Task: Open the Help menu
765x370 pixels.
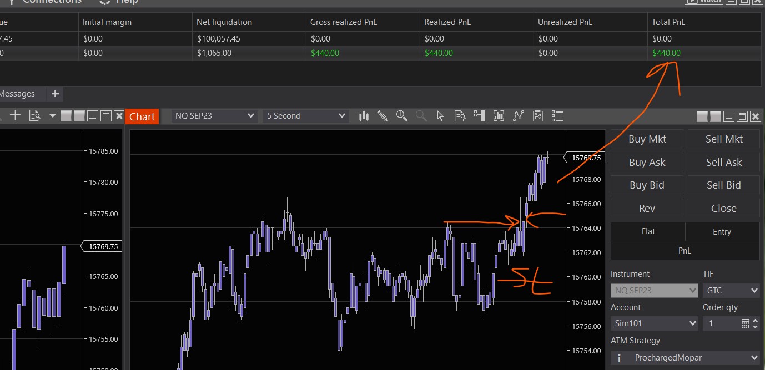Action: 126,2
